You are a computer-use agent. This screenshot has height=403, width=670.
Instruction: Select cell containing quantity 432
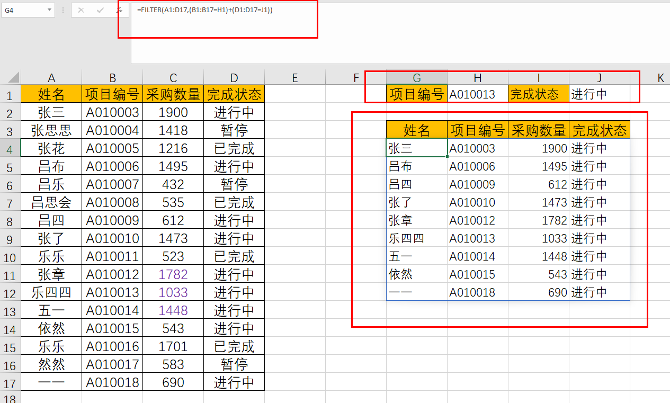pyautogui.click(x=173, y=184)
